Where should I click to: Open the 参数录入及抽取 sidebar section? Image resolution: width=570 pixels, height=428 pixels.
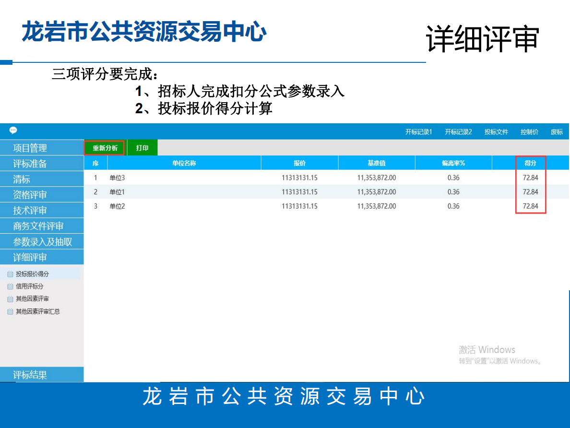[42, 242]
